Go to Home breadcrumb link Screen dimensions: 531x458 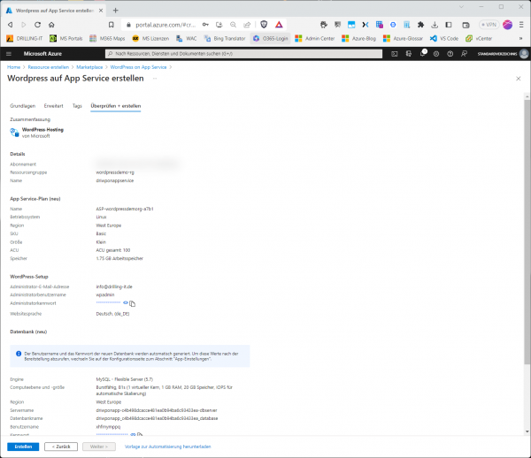[x=13, y=67]
